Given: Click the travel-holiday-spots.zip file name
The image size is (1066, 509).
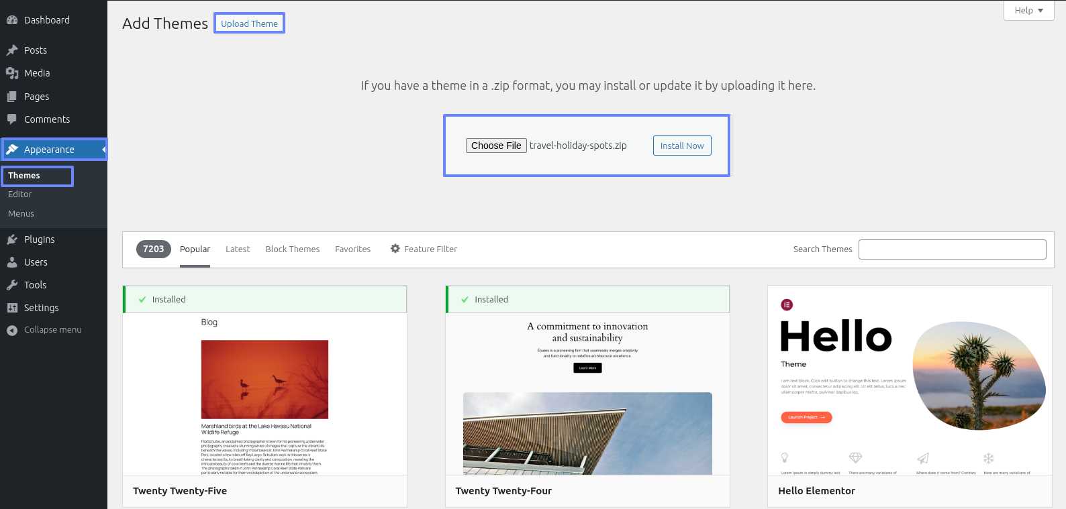Looking at the screenshot, I should [578, 146].
